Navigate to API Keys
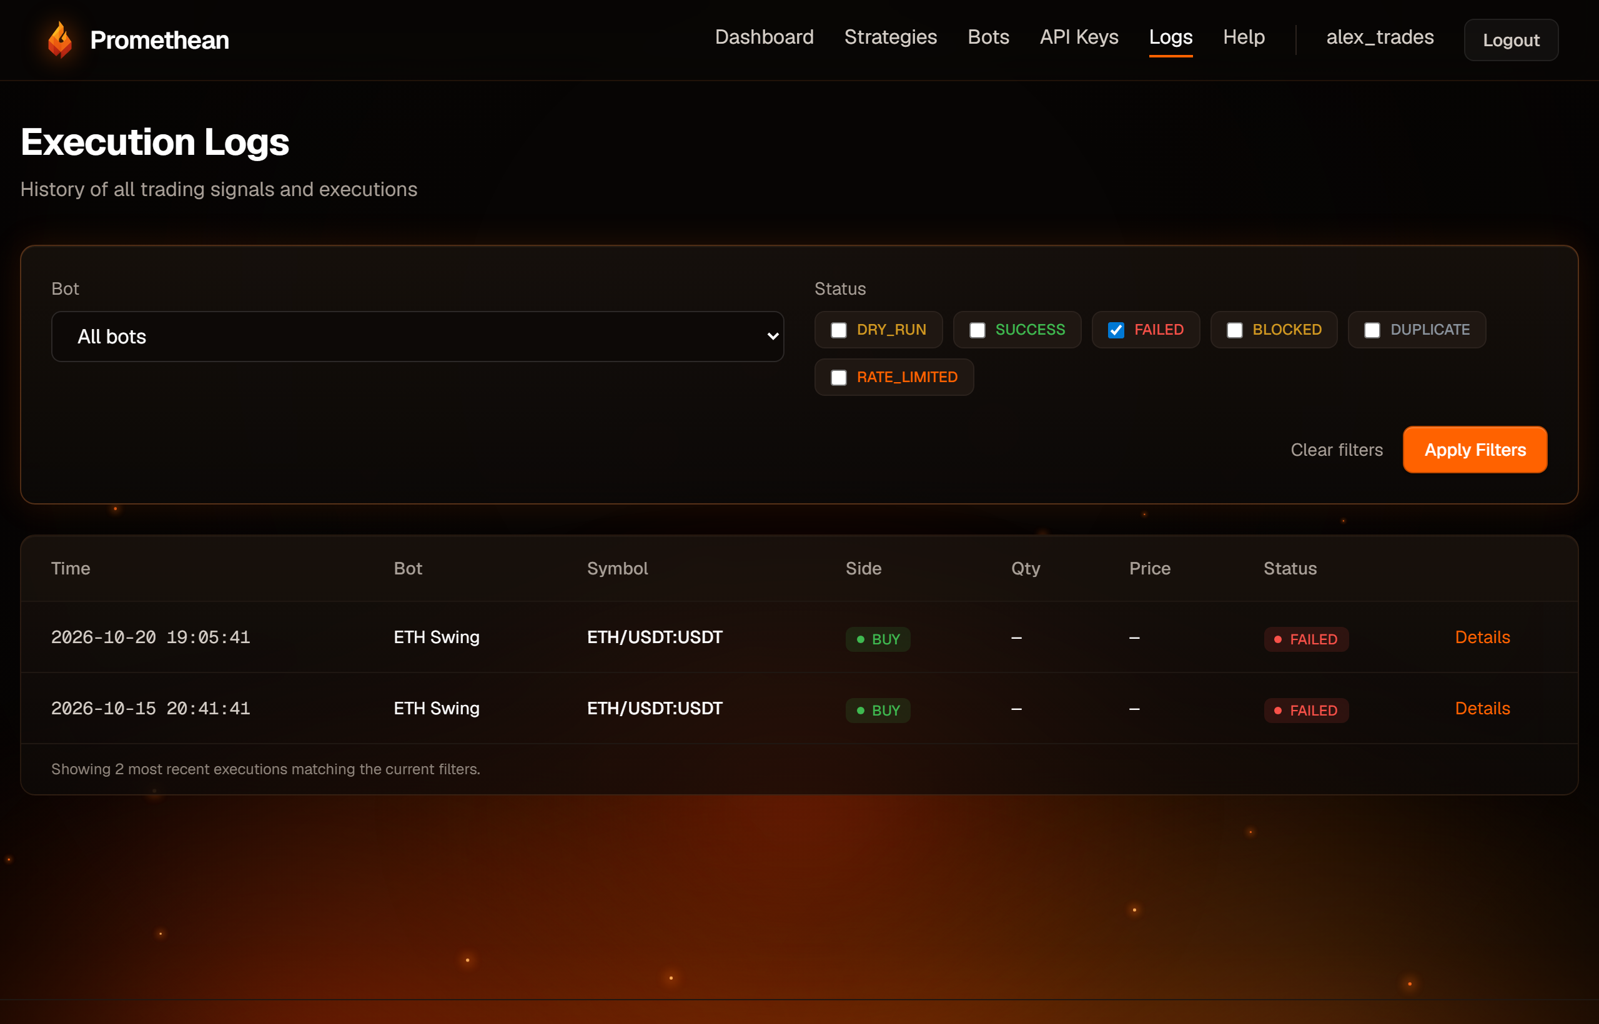Screen dimensions: 1599x1024 tap(1079, 37)
